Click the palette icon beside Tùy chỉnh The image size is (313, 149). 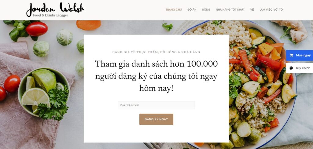pos(291,68)
